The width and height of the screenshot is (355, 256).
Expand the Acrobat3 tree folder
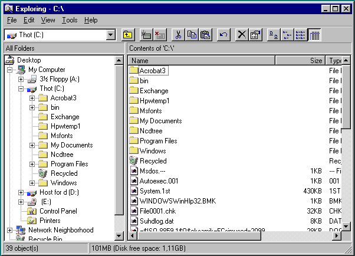point(32,98)
